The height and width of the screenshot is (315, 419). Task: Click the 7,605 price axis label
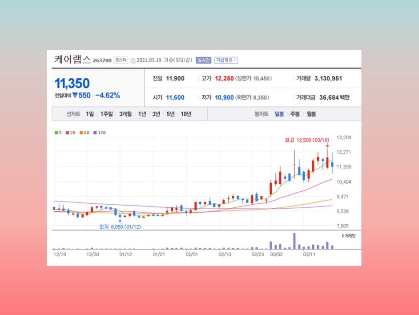(x=342, y=226)
